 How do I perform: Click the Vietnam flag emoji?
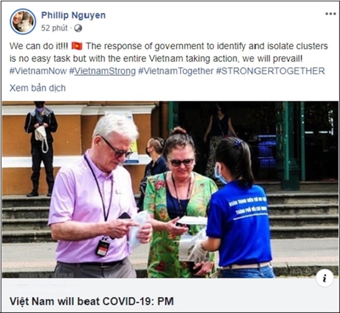[77, 46]
